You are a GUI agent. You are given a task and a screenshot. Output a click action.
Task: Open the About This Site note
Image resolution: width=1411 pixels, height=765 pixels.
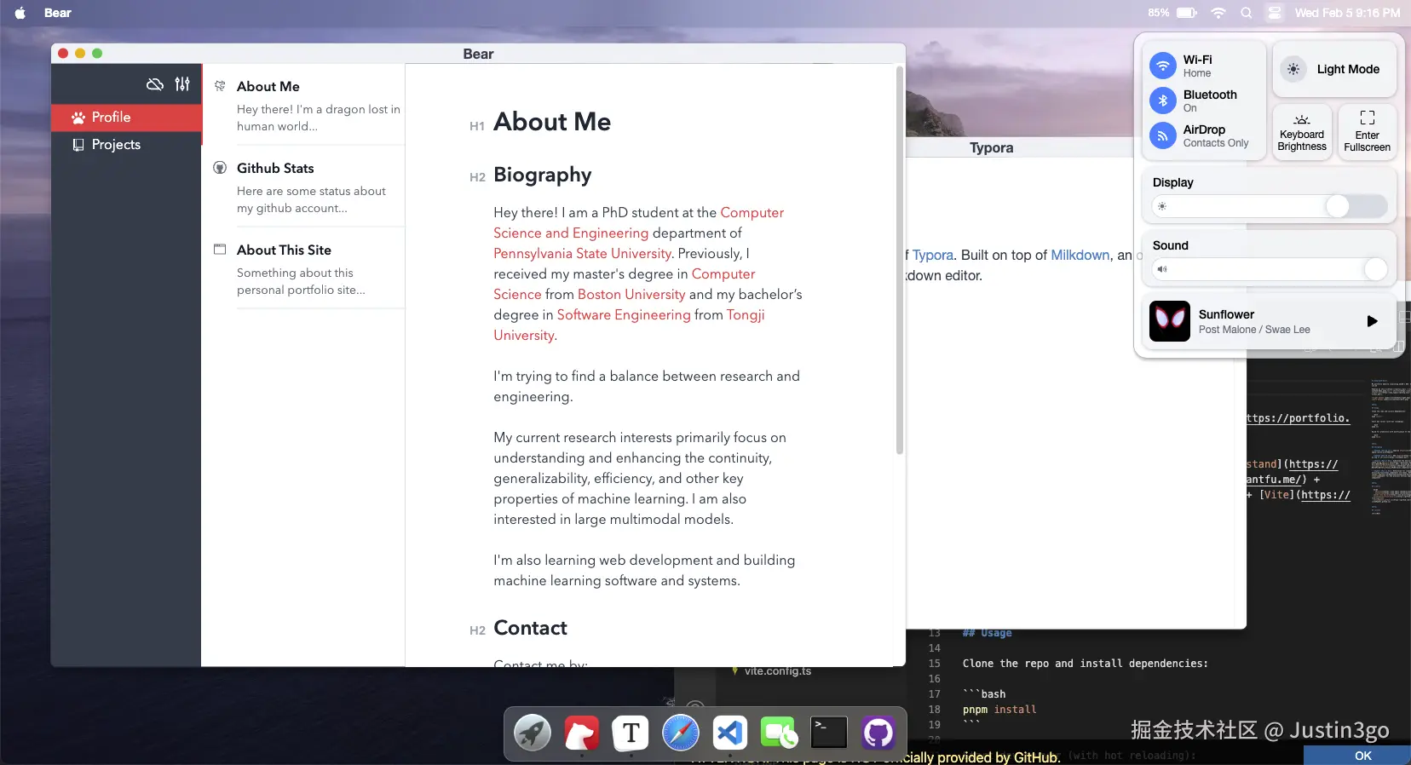tap(303, 268)
